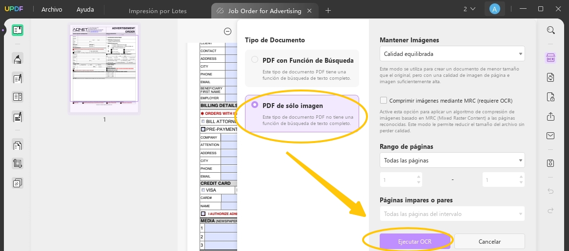Check the I AUTHORIZE ADNET checkbox

[x=203, y=214]
